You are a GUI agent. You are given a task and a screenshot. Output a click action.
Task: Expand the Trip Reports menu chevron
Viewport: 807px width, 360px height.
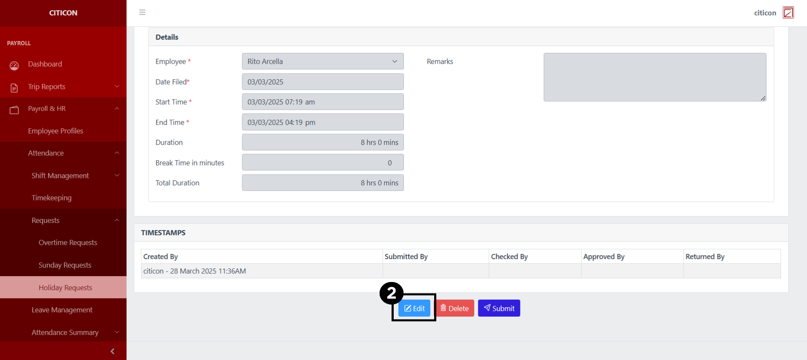(117, 86)
